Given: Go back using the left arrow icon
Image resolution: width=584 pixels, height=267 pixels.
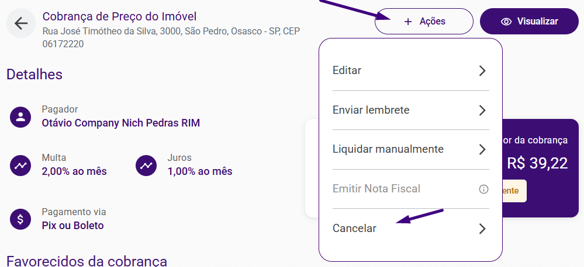Looking at the screenshot, I should click(21, 23).
